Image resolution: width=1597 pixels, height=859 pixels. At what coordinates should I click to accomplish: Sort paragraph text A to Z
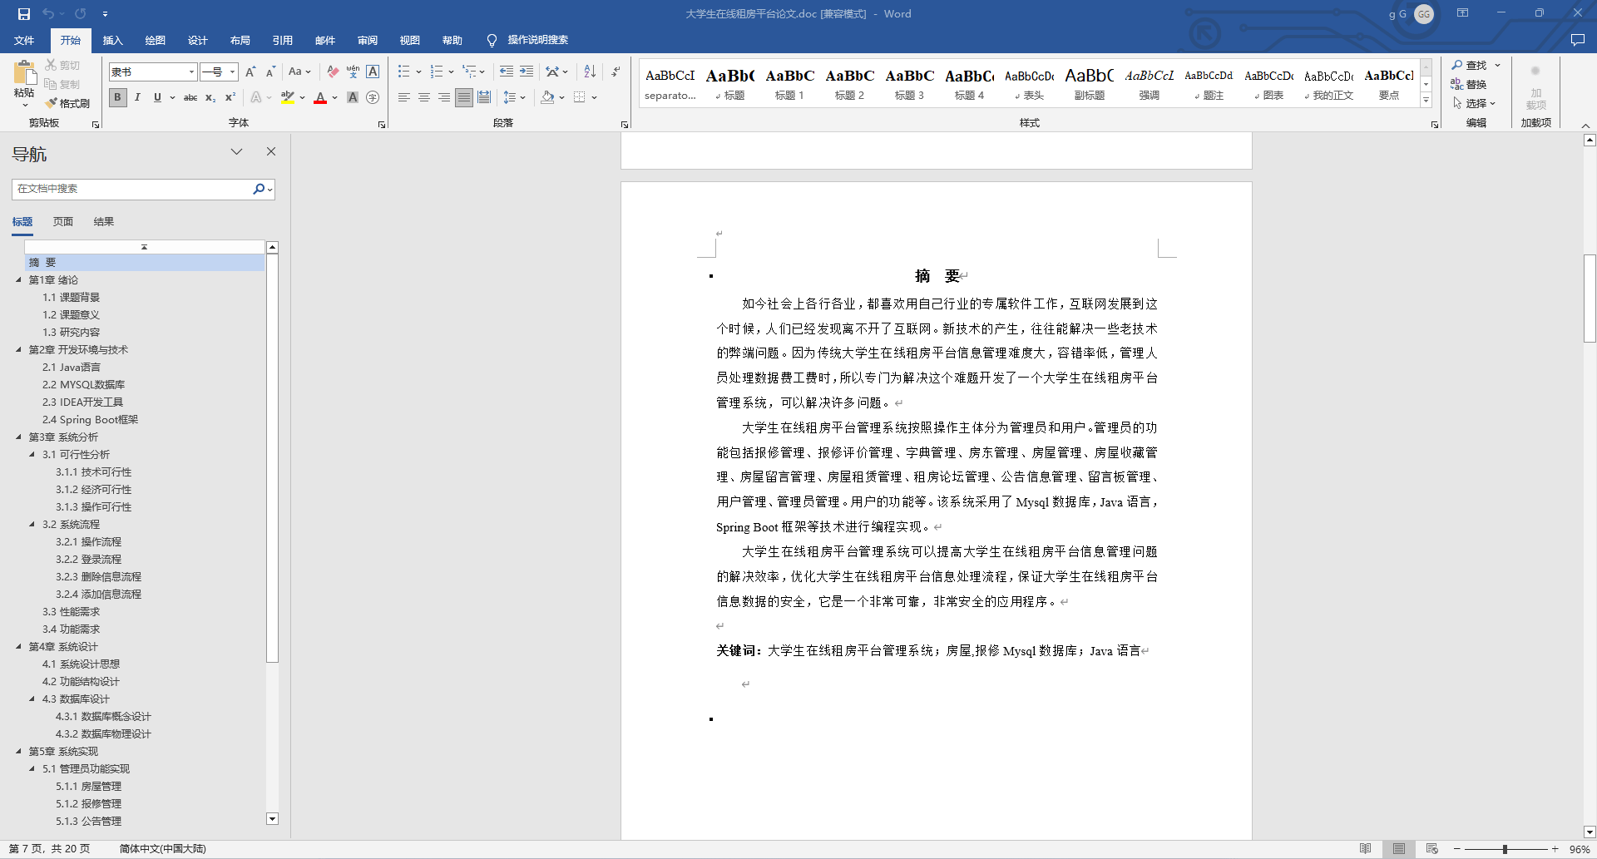(590, 72)
